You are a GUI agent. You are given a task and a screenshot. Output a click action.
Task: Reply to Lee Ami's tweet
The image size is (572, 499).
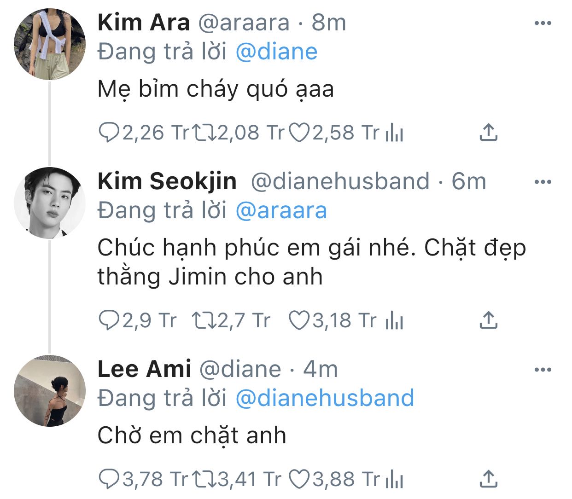(109, 479)
